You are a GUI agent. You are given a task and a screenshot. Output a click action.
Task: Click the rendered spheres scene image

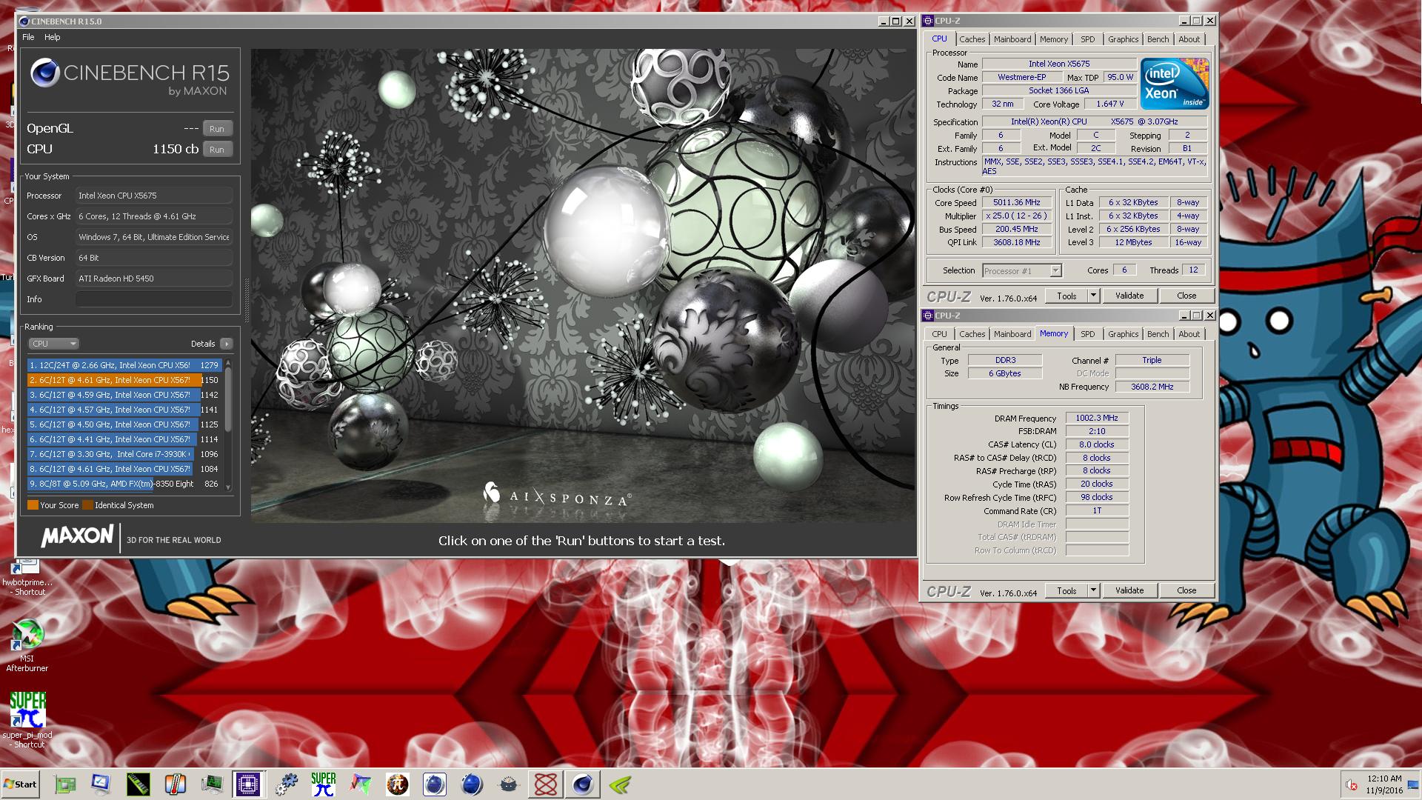click(583, 286)
